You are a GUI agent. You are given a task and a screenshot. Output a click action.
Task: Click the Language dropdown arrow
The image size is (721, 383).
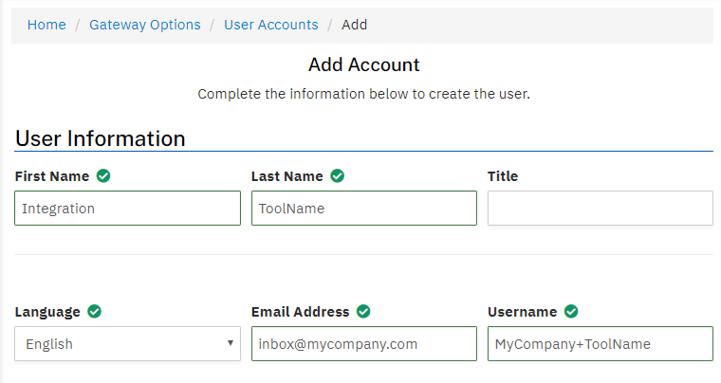(231, 343)
